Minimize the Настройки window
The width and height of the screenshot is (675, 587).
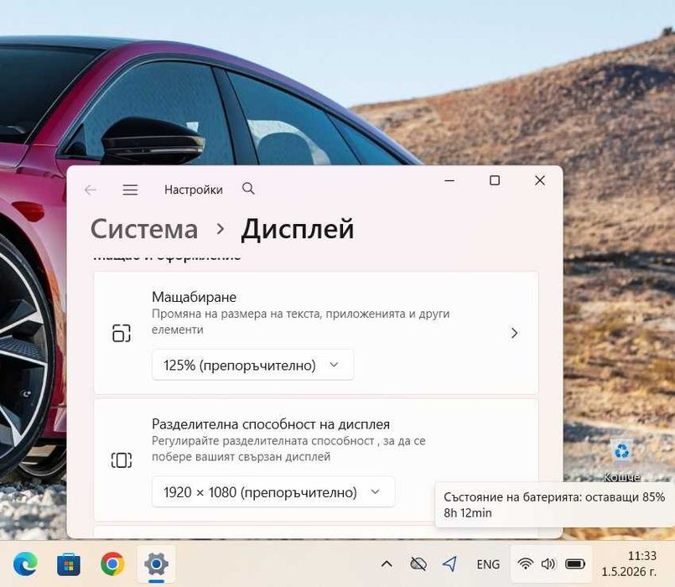click(x=449, y=180)
